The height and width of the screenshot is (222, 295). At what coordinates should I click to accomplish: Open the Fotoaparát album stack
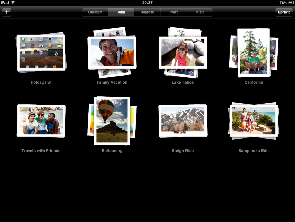click(41, 52)
